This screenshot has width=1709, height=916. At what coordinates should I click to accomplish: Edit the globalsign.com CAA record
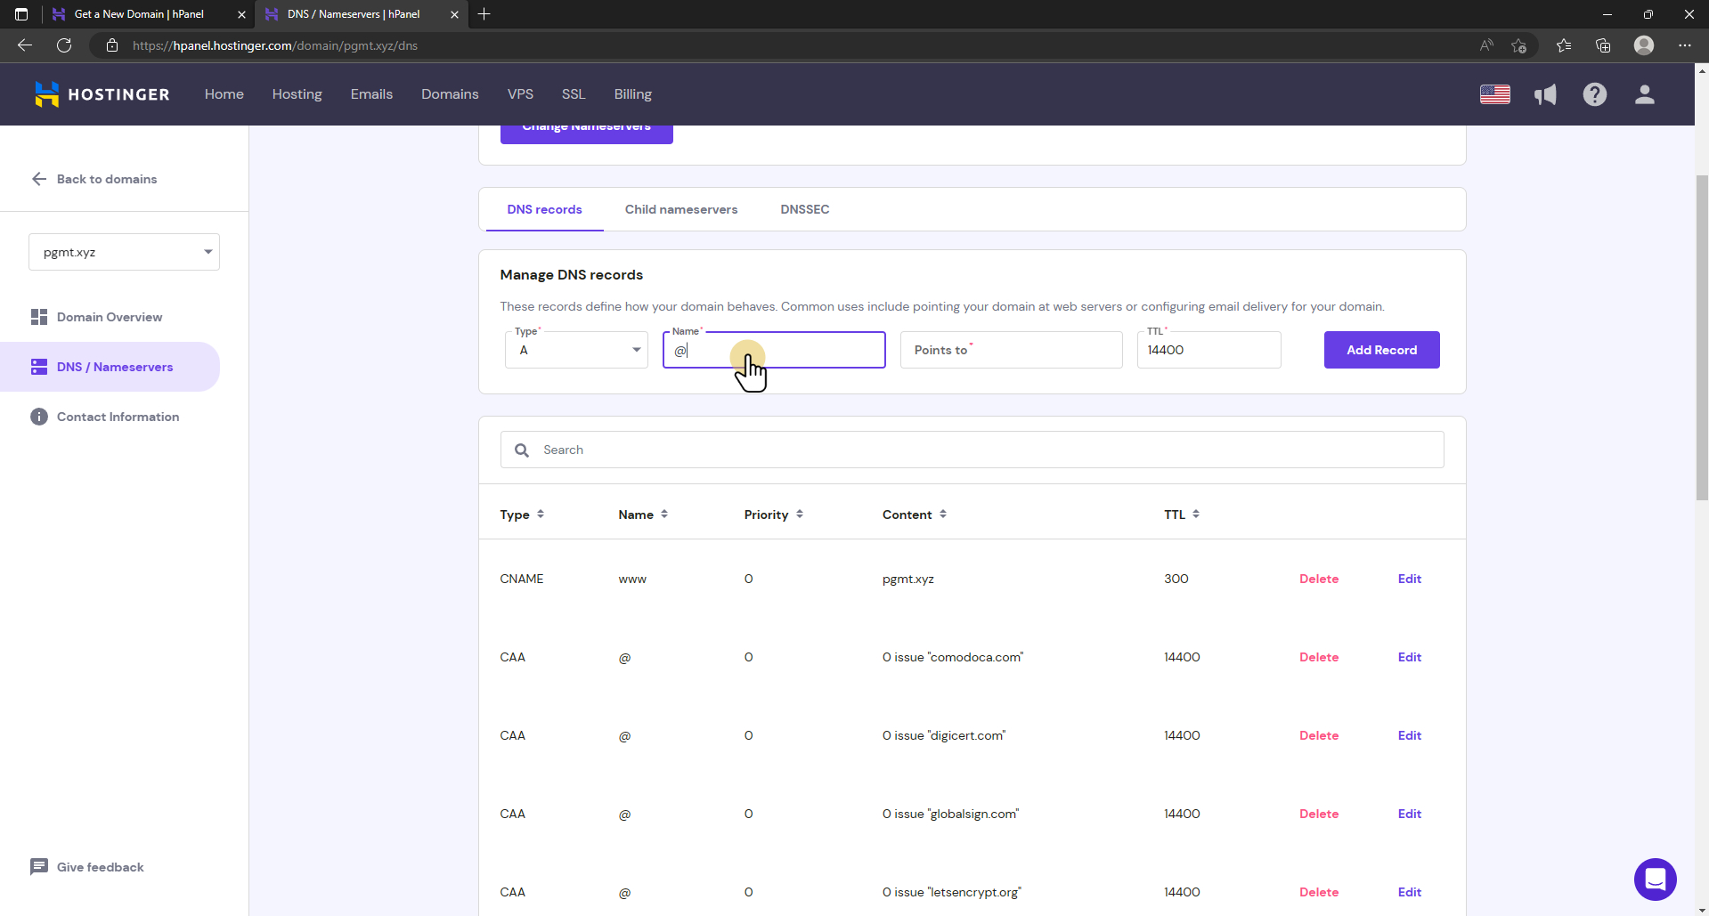pyautogui.click(x=1410, y=814)
